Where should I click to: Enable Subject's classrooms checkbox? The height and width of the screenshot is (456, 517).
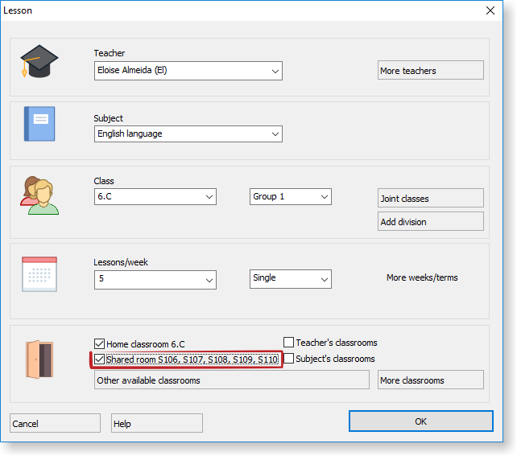pos(289,359)
